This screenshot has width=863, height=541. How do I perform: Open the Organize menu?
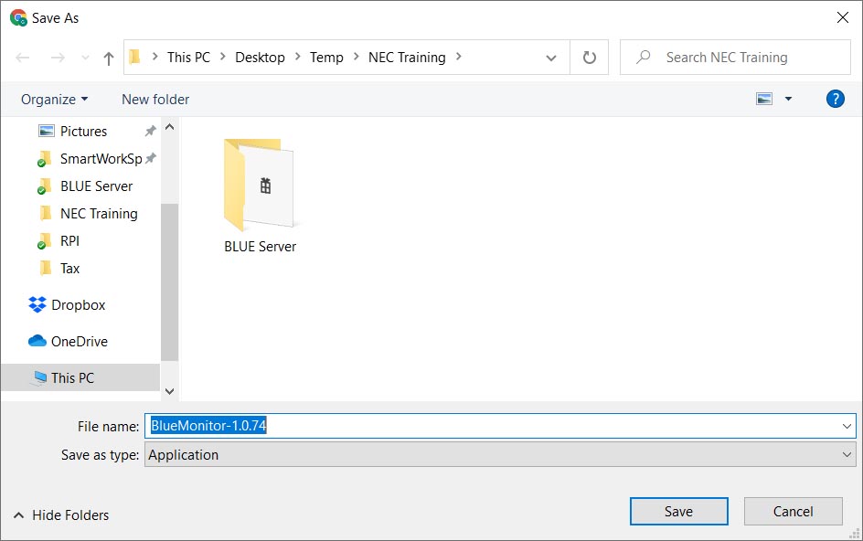pyautogui.click(x=55, y=99)
